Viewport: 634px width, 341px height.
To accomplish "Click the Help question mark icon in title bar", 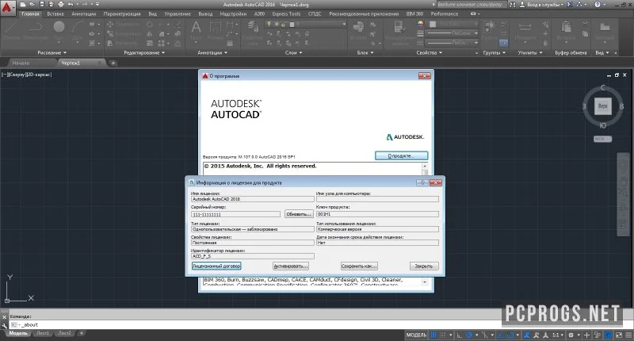I will pyautogui.click(x=598, y=5).
